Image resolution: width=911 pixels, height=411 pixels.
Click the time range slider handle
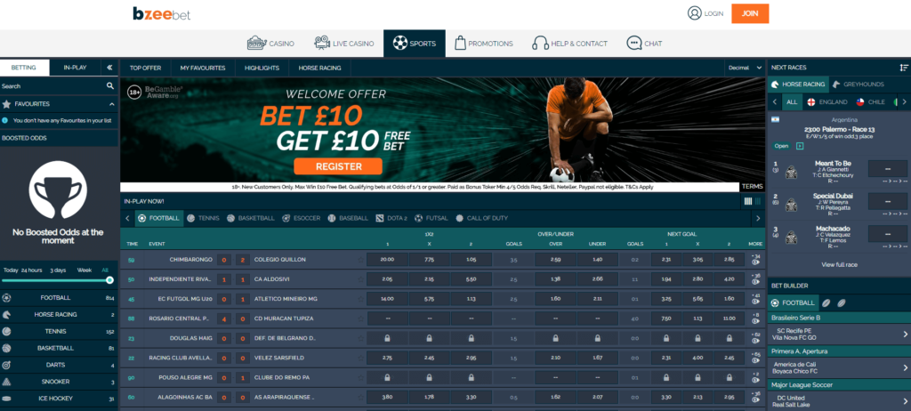109,280
